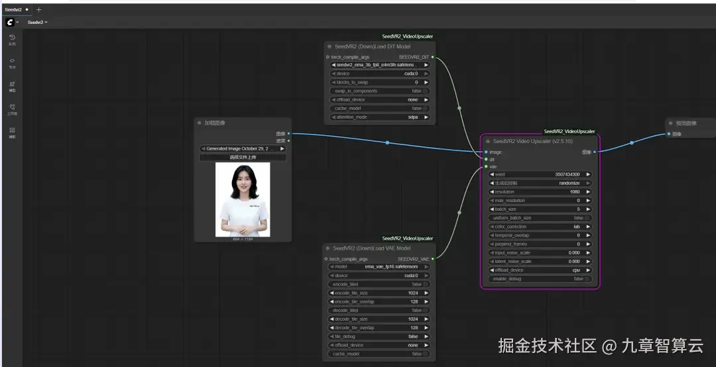716x367 pixels.
Task: Toggle decode_tiled on the VAE node
Action: [379, 311]
